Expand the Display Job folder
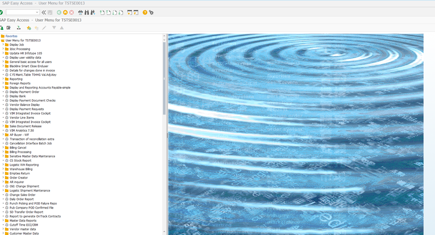The image size is (435, 235). point(3,45)
